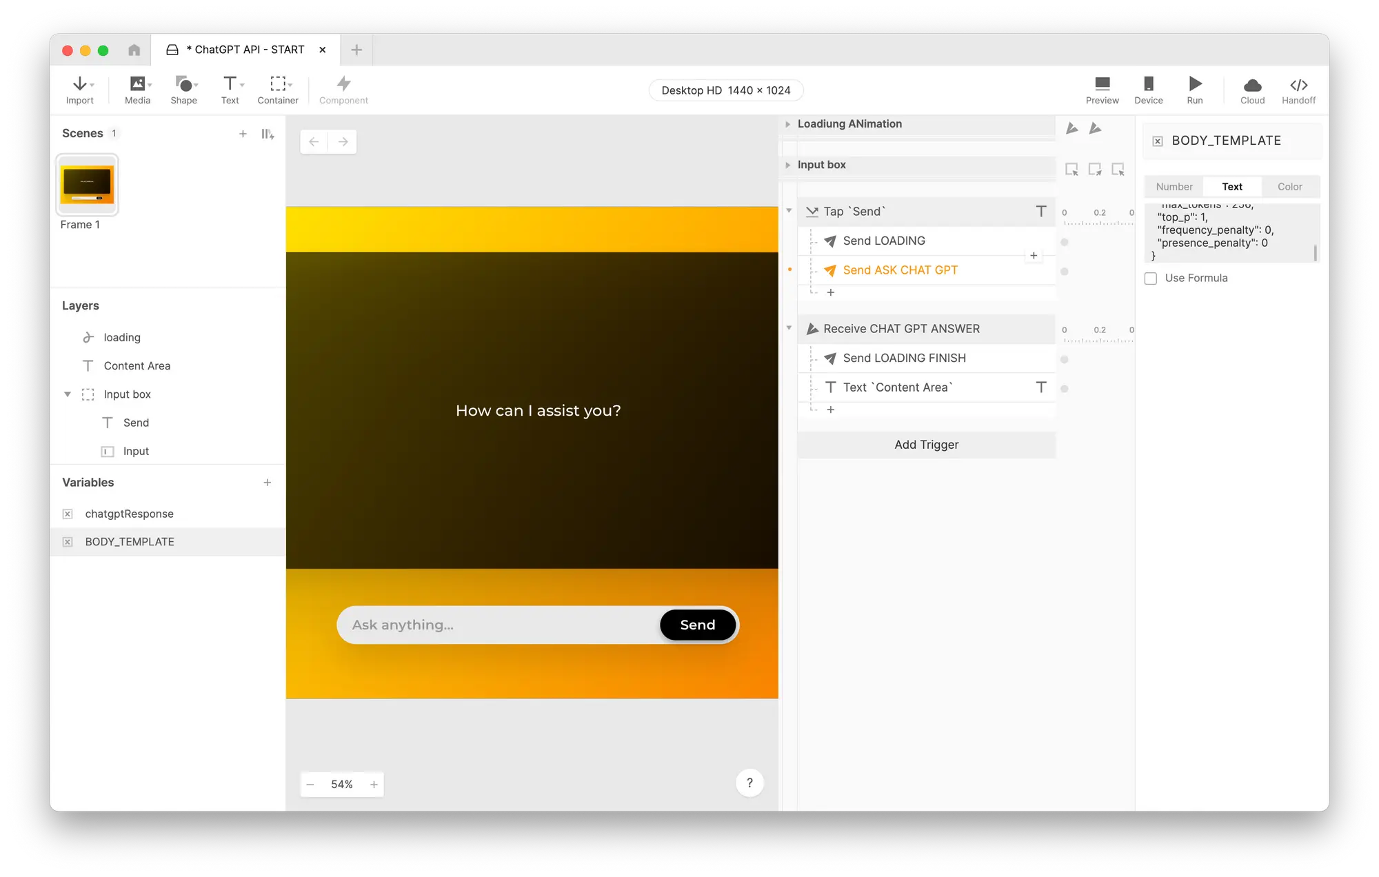1379x877 pixels.
Task: Click the help question mark button
Action: tap(749, 783)
